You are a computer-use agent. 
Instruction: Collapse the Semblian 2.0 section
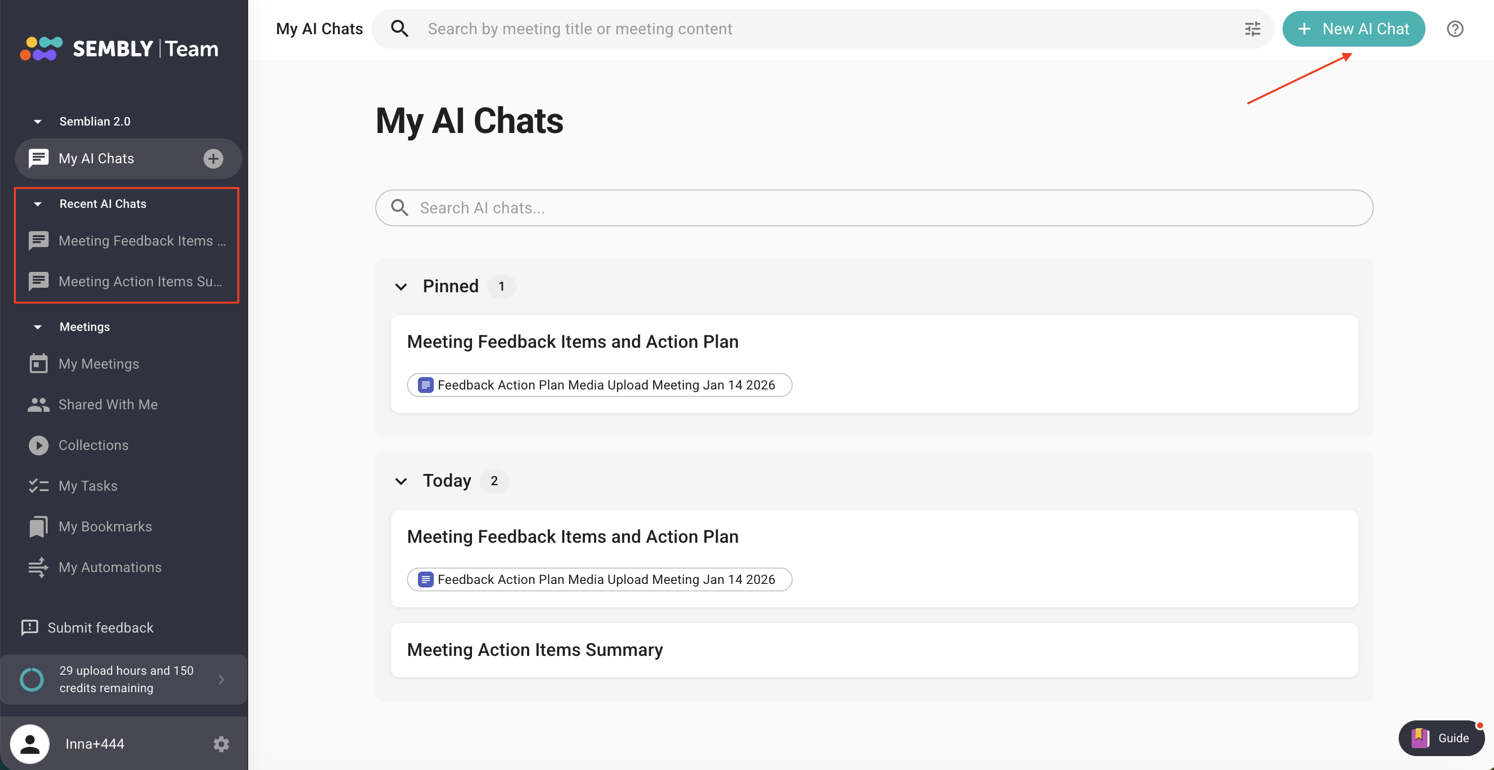point(37,121)
